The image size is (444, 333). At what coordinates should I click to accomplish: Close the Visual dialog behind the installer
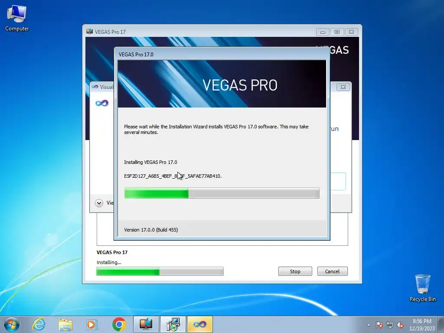pos(343,87)
